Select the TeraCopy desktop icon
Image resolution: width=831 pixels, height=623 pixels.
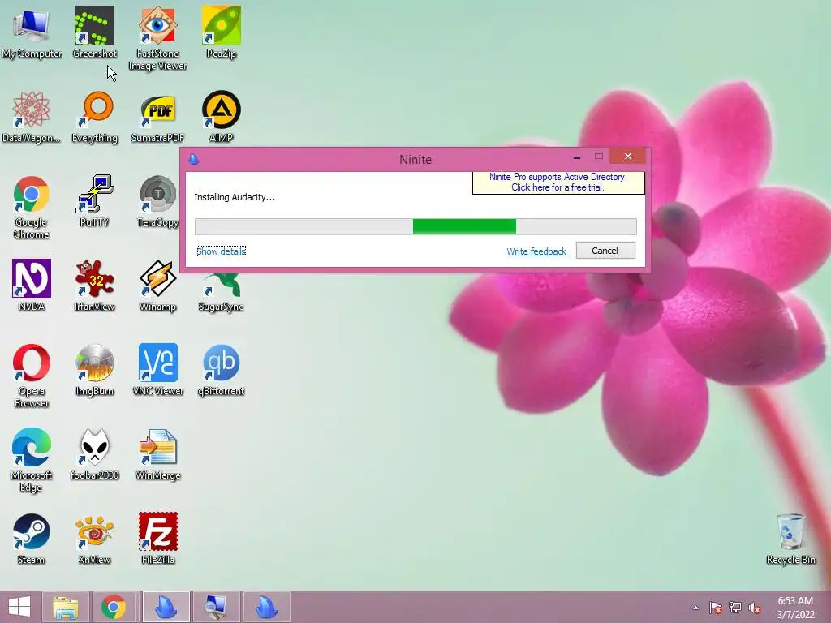tap(157, 201)
